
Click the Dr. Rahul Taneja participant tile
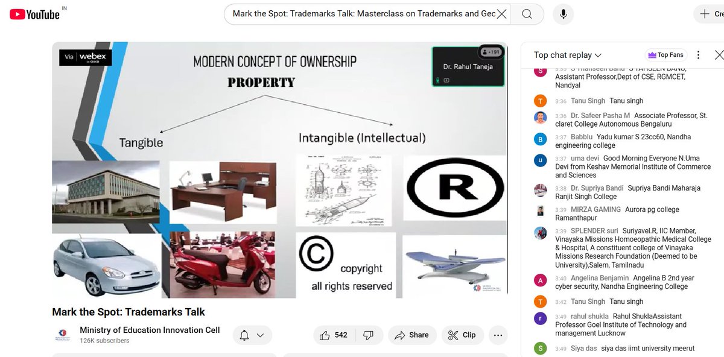click(468, 66)
